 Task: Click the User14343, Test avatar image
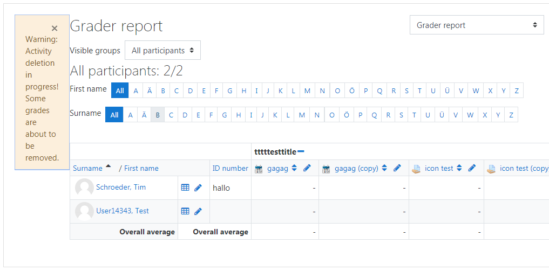point(84,211)
